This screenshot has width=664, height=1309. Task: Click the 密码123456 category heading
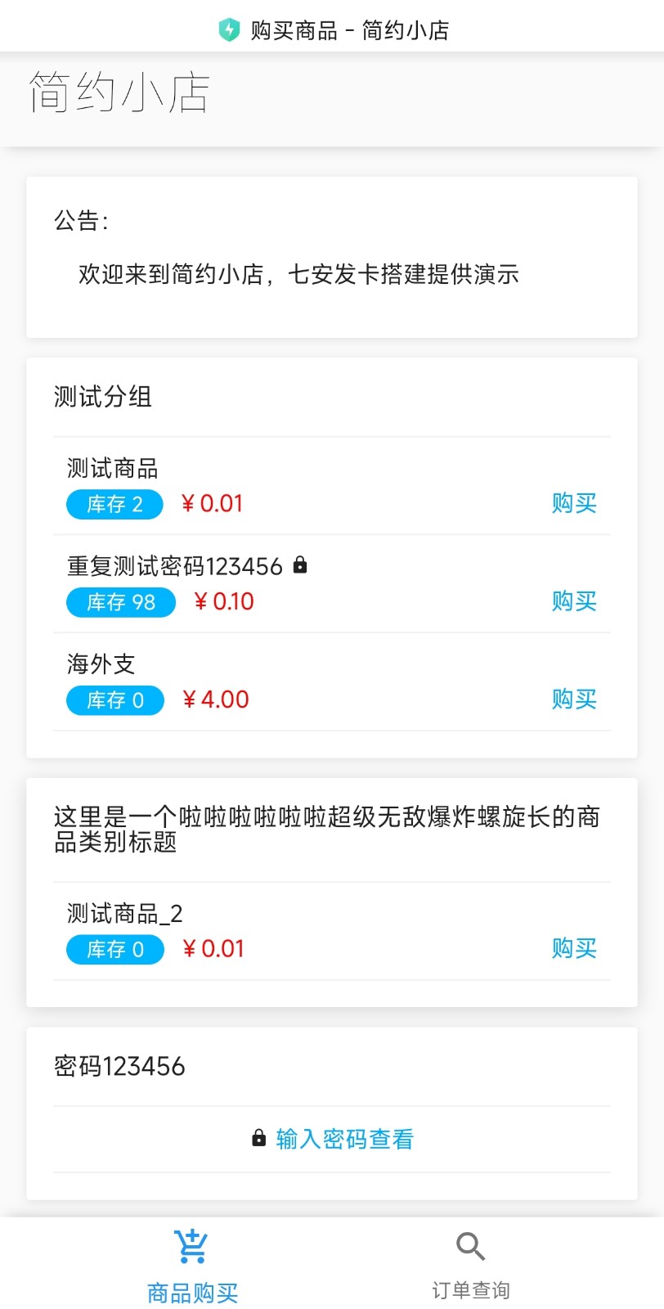[119, 1066]
